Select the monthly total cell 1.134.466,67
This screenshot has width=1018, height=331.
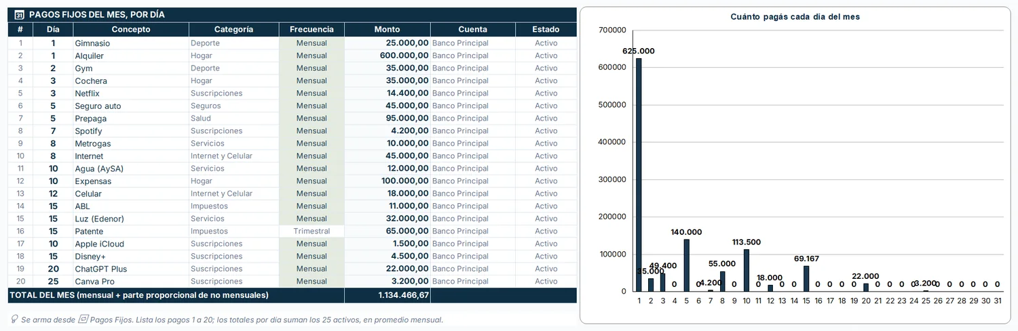coord(387,295)
